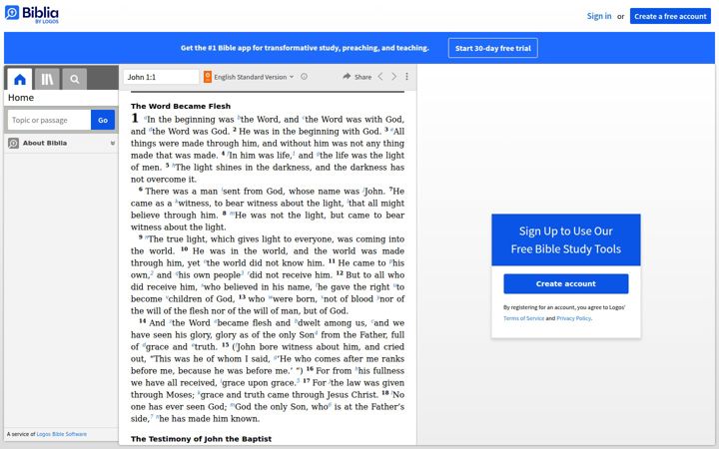Switch to the Search magnifier tab

coord(75,79)
